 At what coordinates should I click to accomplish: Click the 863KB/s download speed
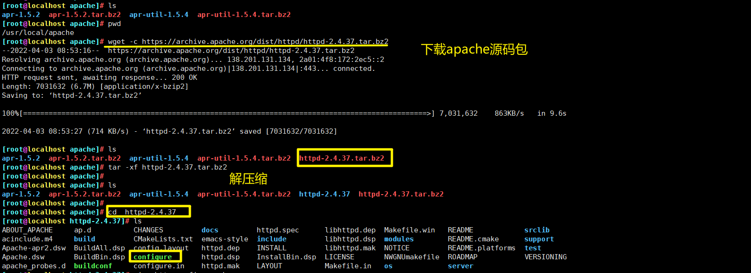click(509, 113)
